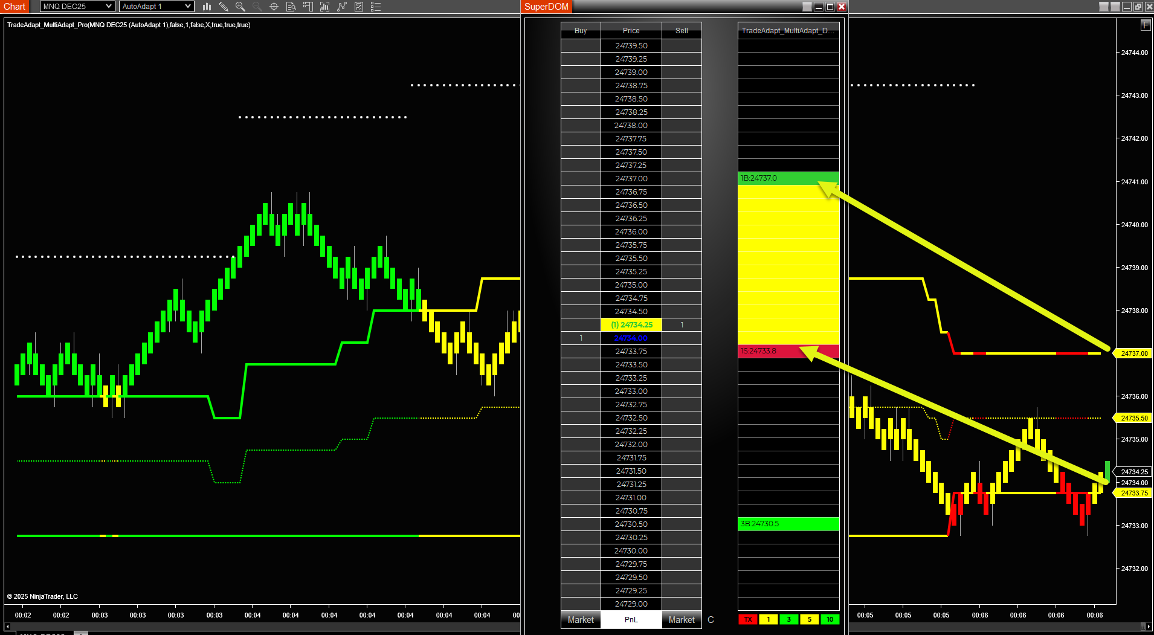1154x635 pixels.
Task: Open the Data Box icon
Action: pos(291,7)
